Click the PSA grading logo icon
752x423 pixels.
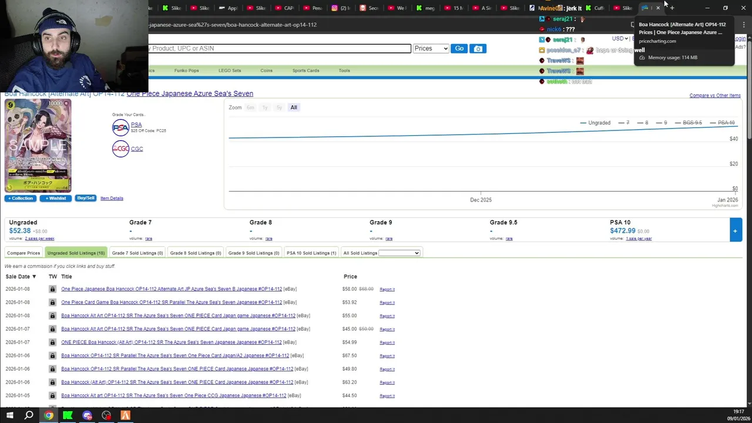(x=120, y=127)
